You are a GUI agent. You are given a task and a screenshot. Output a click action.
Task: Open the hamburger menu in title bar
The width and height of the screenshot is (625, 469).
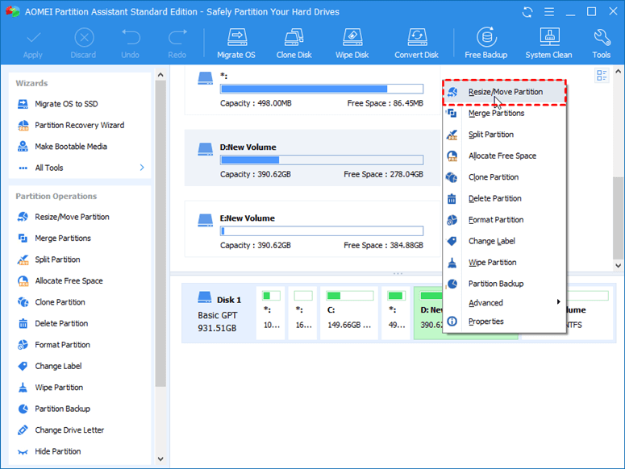(x=549, y=12)
